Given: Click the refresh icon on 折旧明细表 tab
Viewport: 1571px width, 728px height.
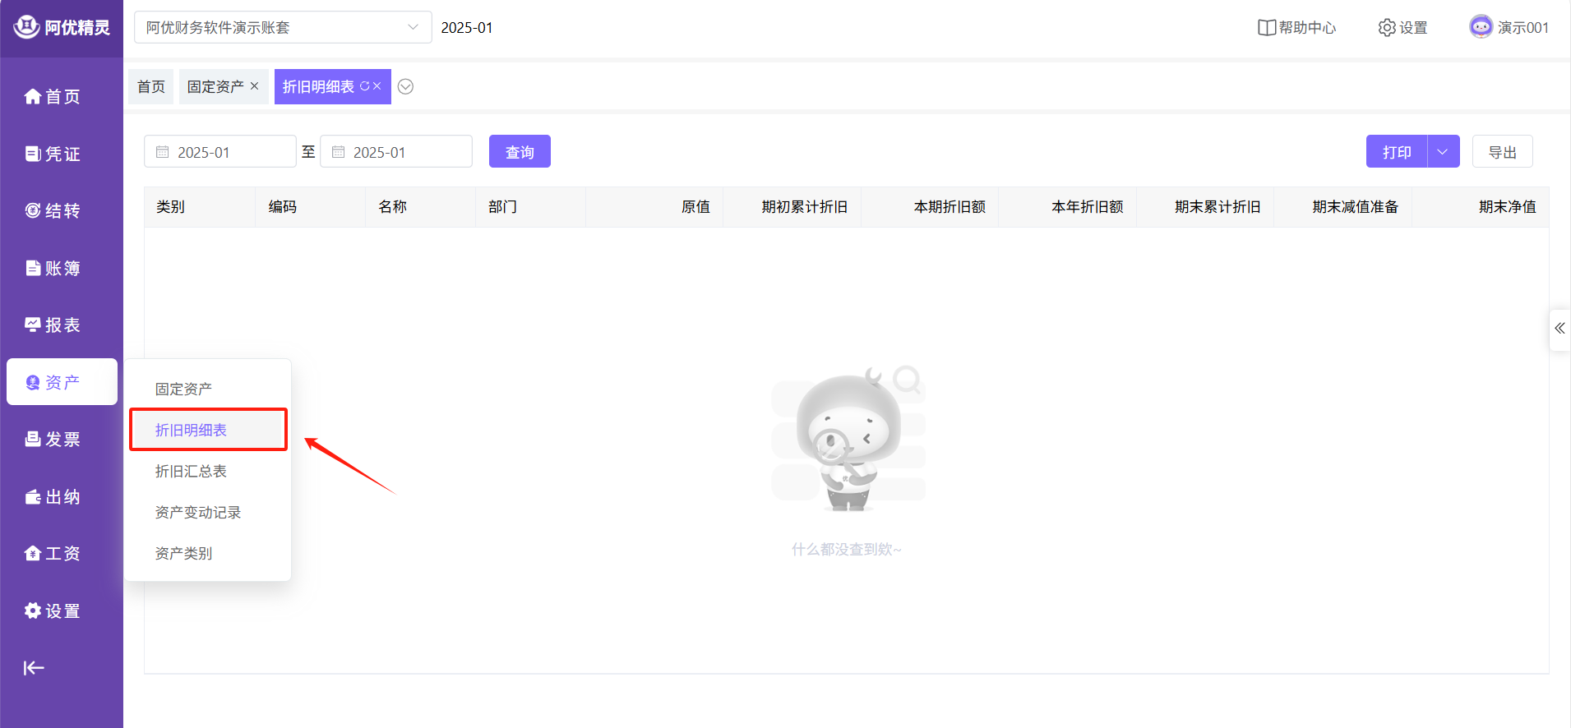Looking at the screenshot, I should pos(364,86).
